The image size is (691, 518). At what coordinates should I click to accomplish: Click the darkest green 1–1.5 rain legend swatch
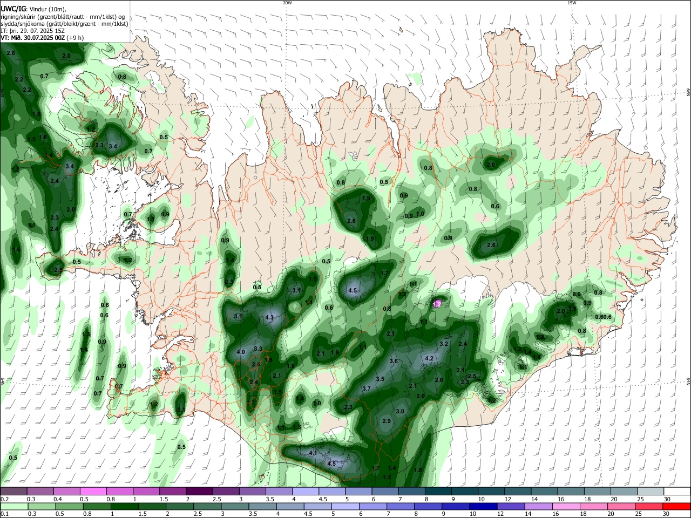point(124,506)
